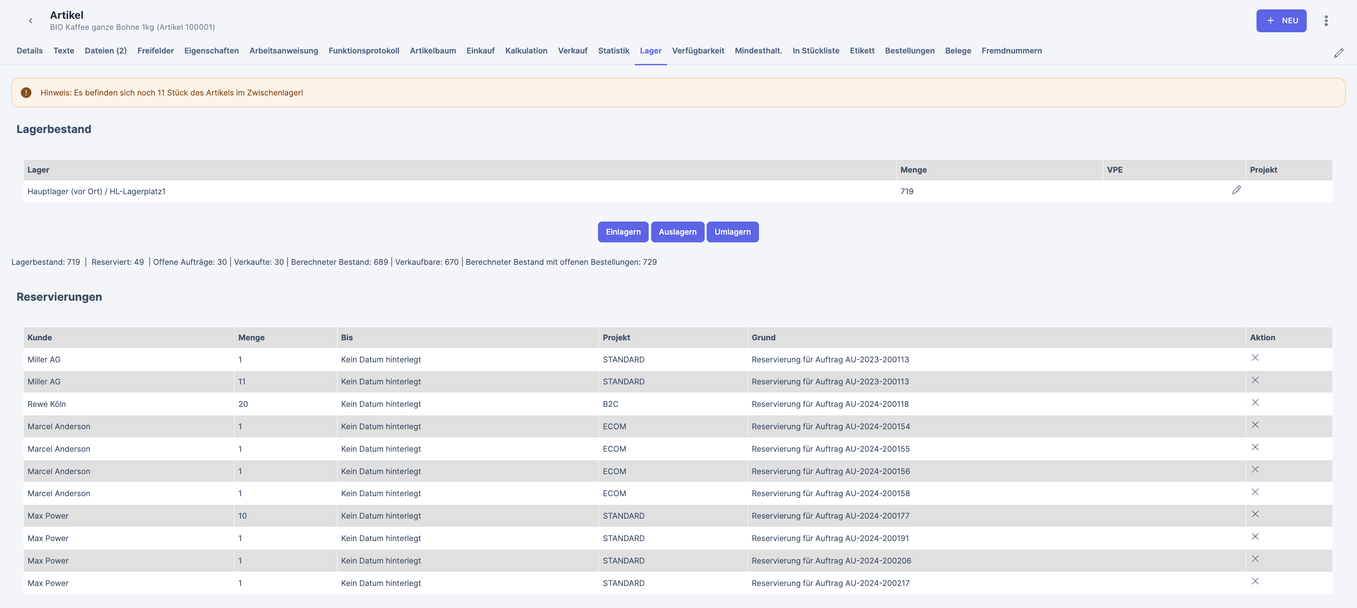The height and width of the screenshot is (608, 1357).
Task: Open the Einkauf tab
Action: [x=480, y=51]
